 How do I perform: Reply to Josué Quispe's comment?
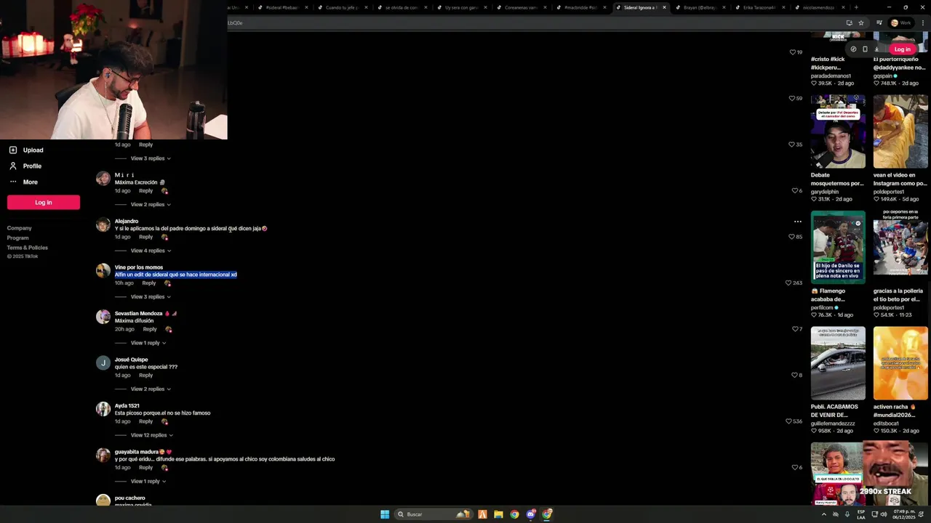point(145,376)
